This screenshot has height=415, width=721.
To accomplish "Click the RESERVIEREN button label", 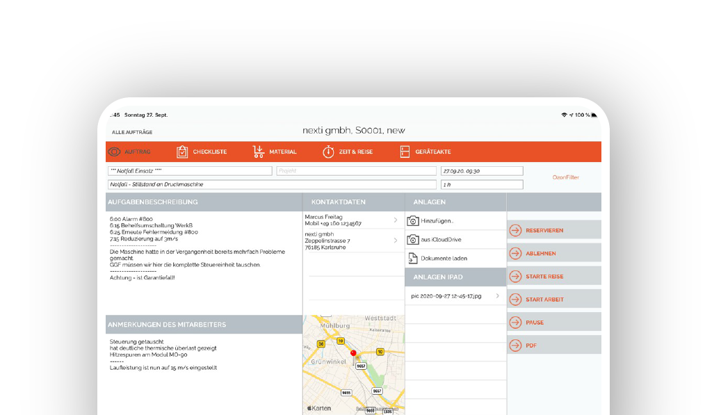I will [544, 230].
